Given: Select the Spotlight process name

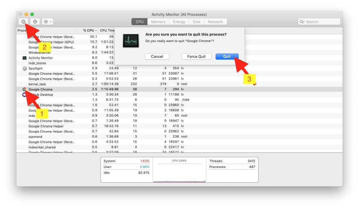Looking at the screenshot, I should click(x=35, y=68).
